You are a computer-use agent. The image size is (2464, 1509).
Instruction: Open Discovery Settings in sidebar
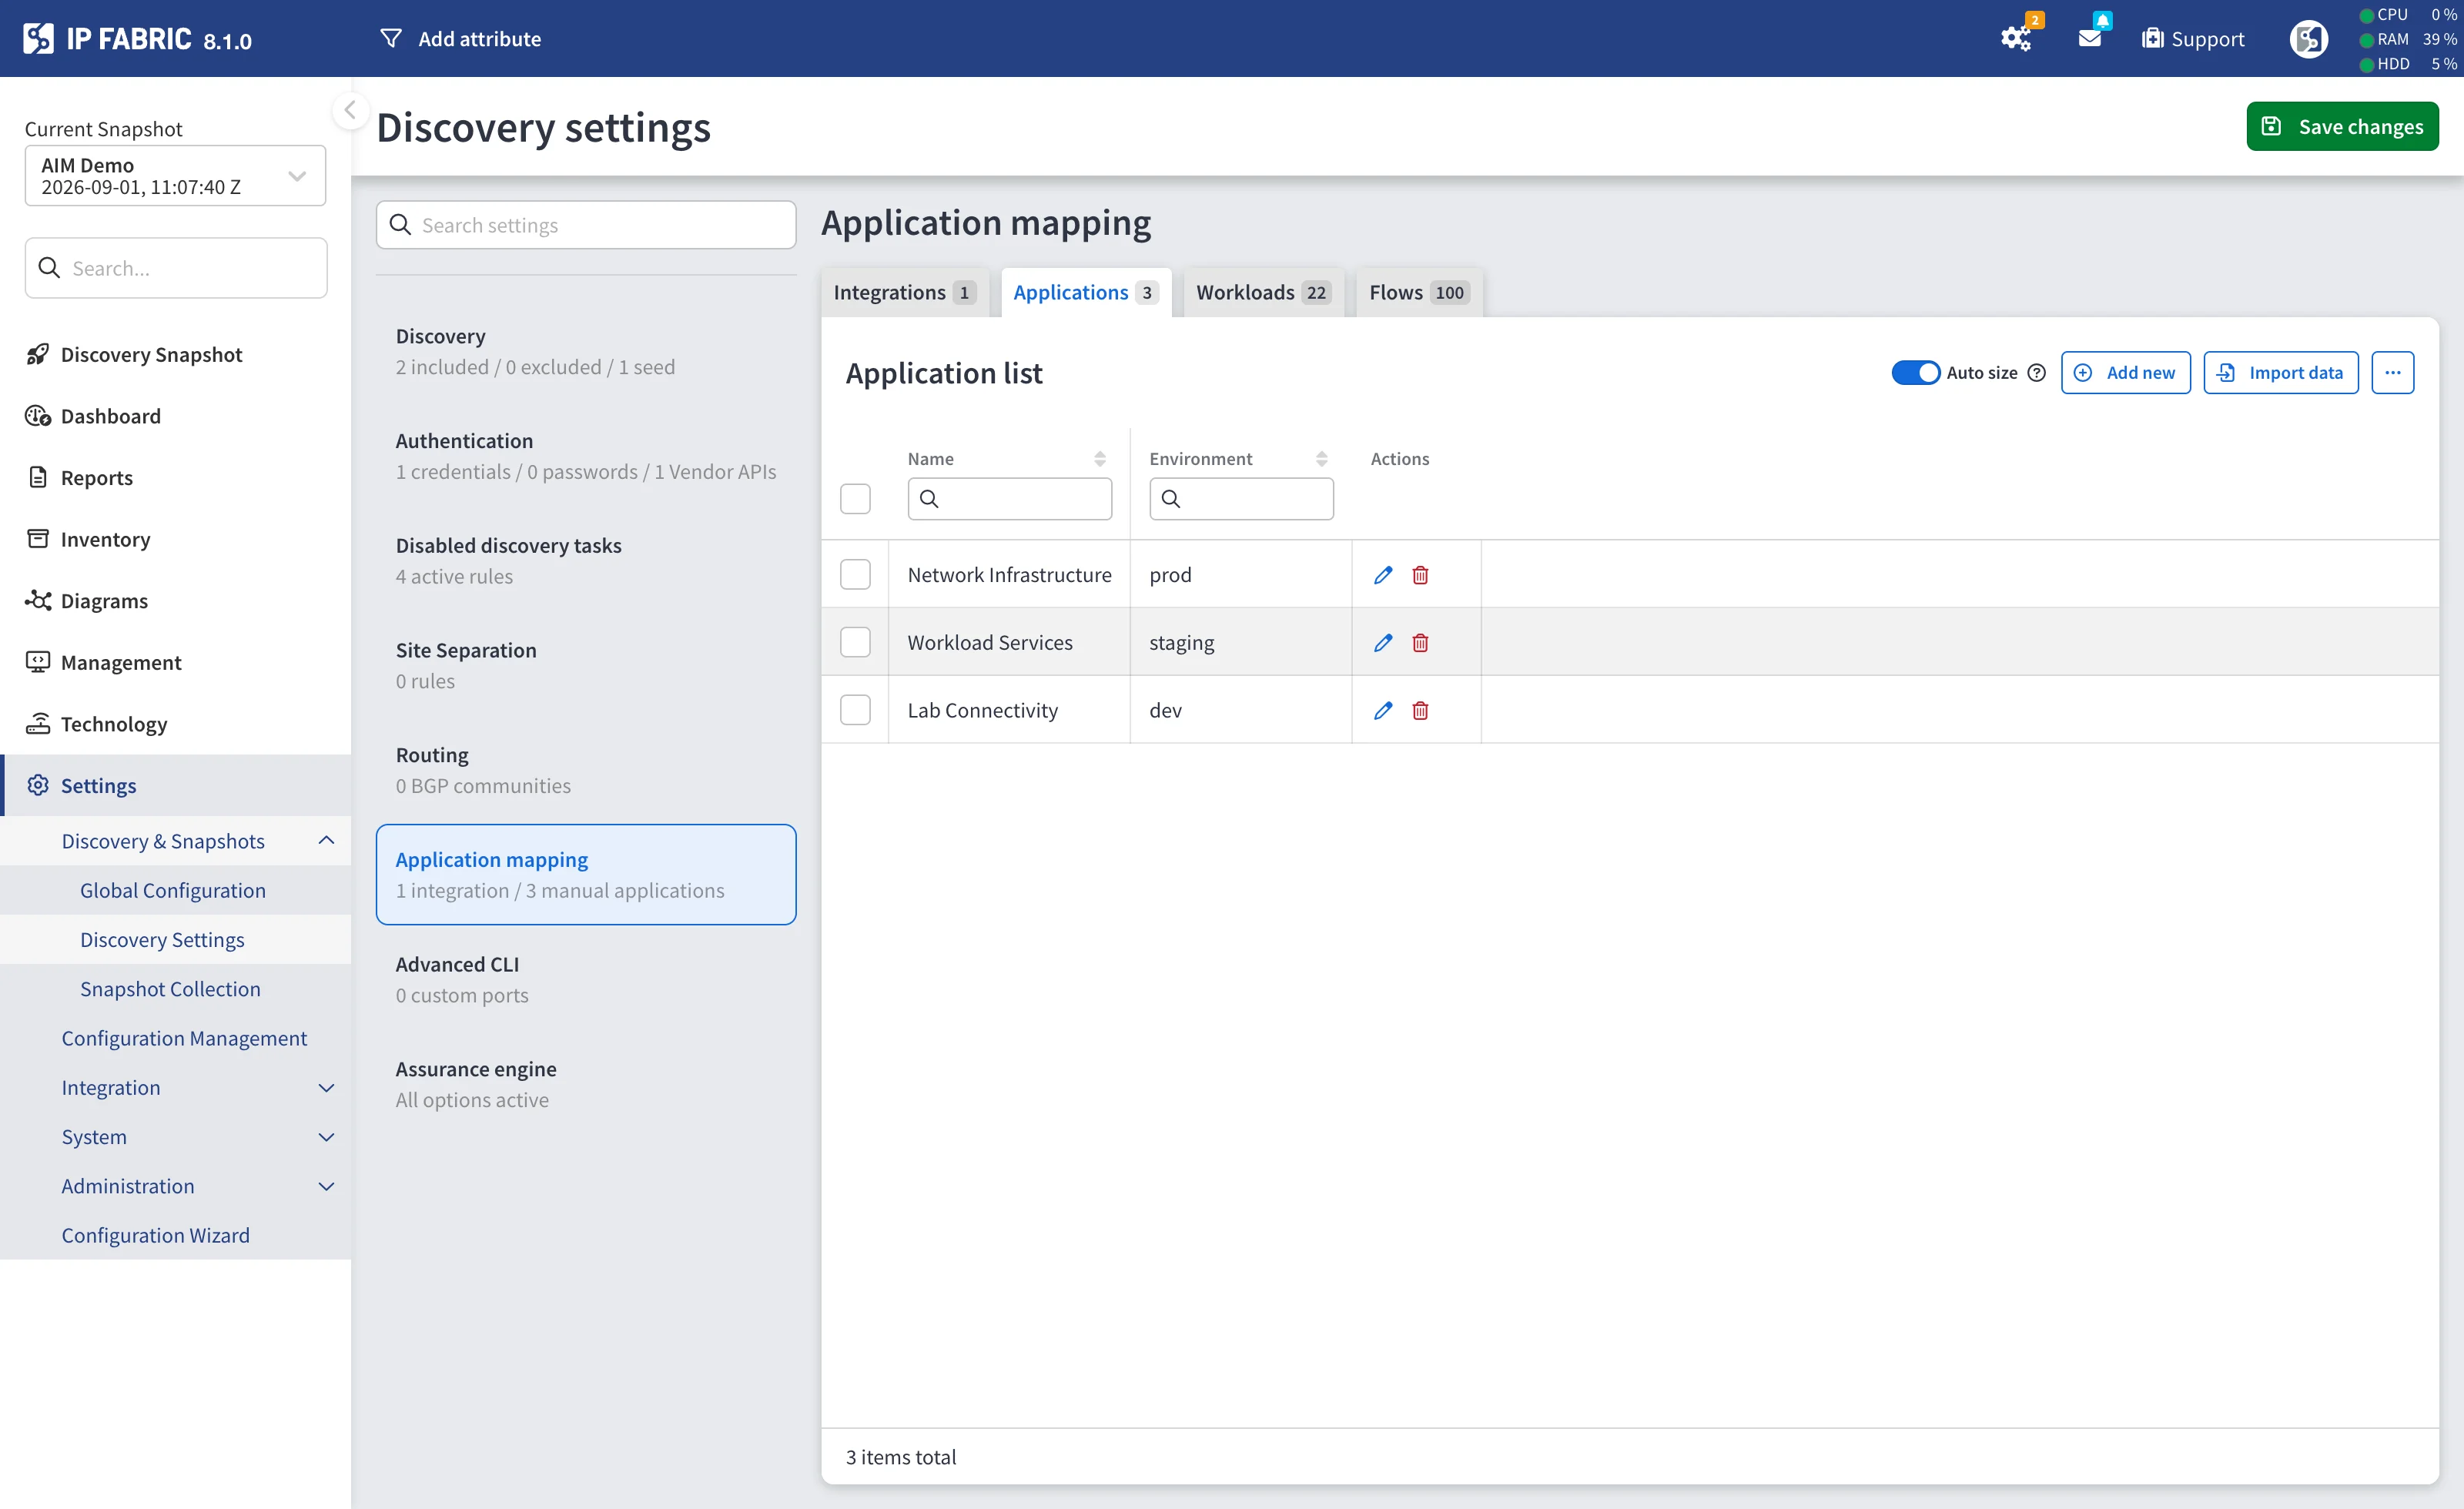[162, 940]
